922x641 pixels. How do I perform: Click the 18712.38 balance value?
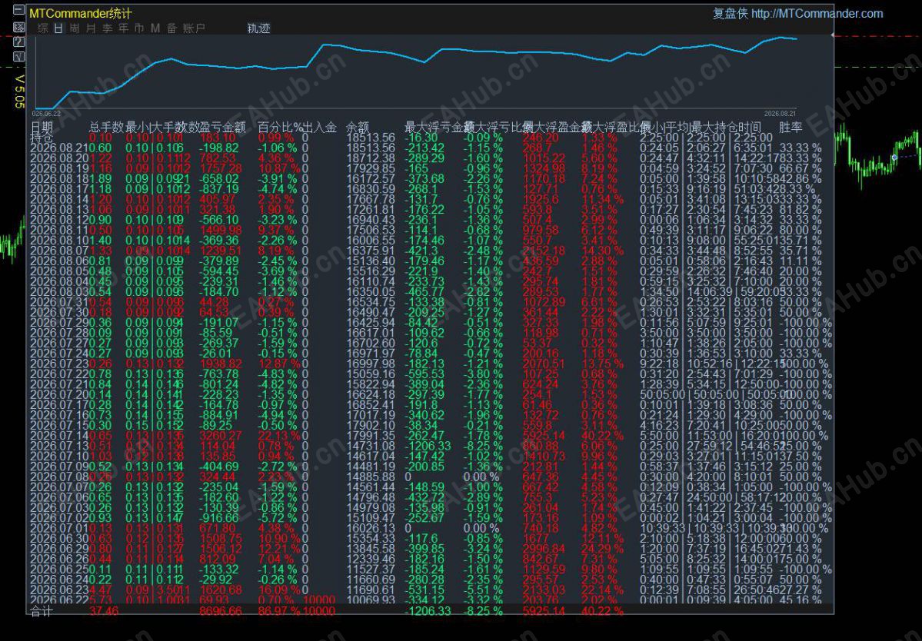pyautogui.click(x=371, y=158)
